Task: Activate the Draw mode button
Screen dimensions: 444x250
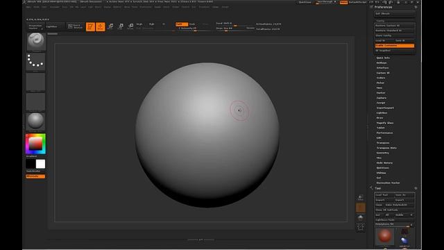Action: [100, 26]
